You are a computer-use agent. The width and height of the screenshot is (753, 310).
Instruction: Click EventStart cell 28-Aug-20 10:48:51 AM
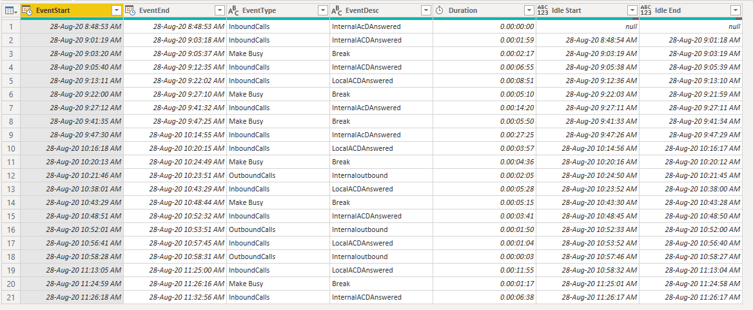tap(72, 216)
